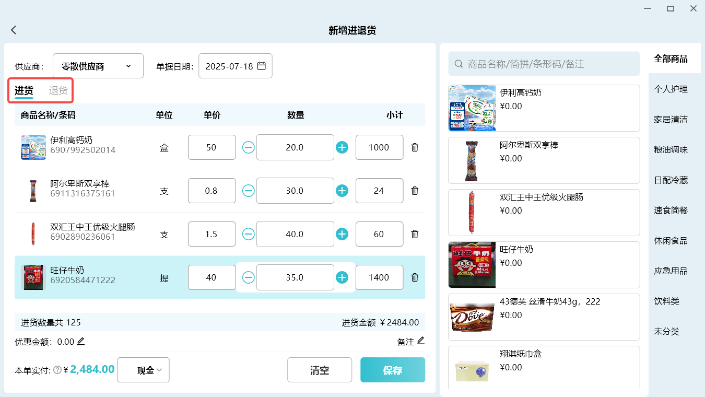
Task: Click the quantity field showing 30.0
Action: coord(295,191)
